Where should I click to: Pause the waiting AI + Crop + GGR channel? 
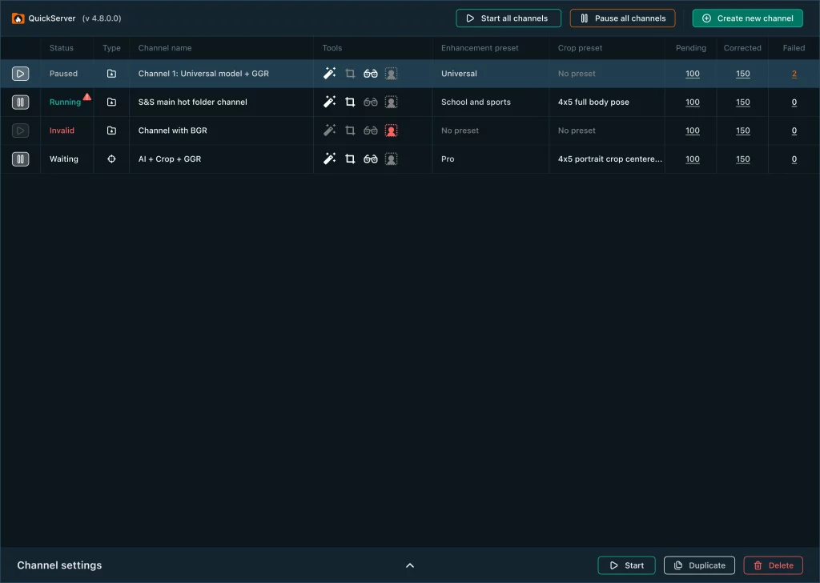click(x=20, y=159)
